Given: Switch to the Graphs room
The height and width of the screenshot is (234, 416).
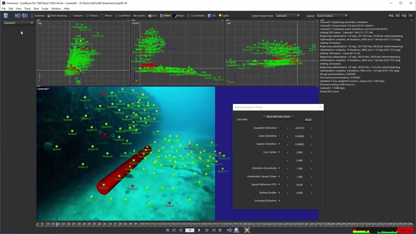Looking at the screenshot, I should tap(139, 16).
